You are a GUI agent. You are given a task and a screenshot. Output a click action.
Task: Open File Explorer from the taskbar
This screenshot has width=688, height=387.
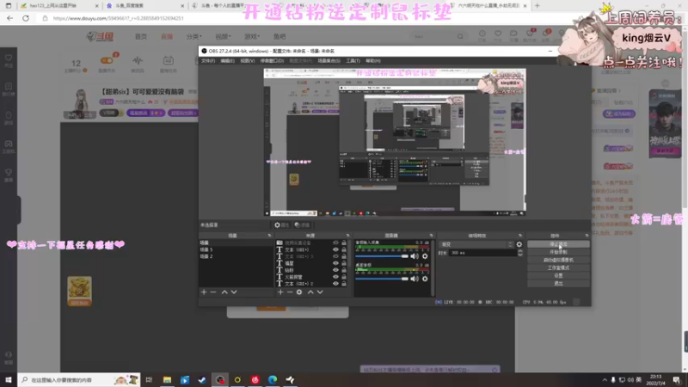coord(167,380)
